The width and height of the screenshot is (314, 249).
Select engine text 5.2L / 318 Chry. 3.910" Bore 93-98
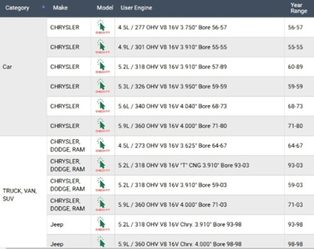(180, 225)
